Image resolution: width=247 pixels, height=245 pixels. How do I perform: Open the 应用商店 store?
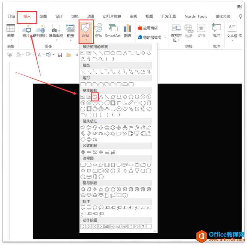[148, 28]
